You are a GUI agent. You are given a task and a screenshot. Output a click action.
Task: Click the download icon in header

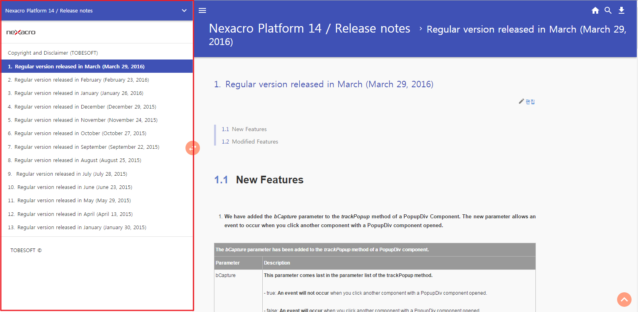click(622, 10)
